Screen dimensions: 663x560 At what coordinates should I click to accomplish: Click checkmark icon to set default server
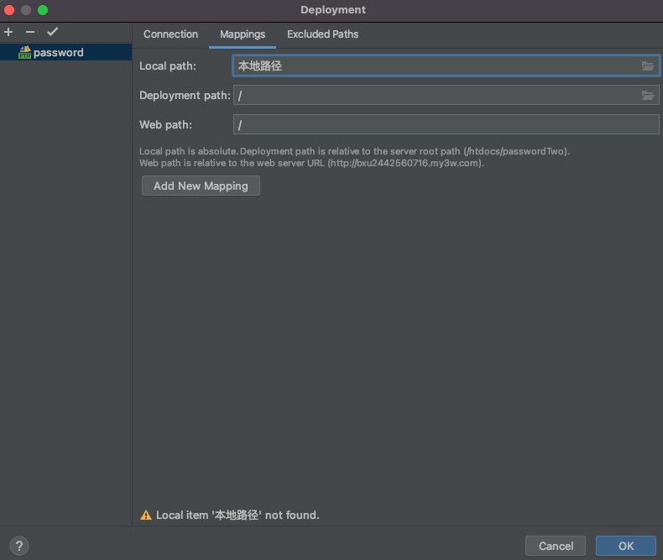click(x=52, y=32)
